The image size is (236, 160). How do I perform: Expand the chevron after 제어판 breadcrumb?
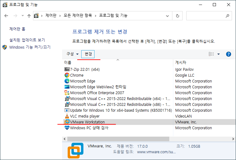pos(60,16)
